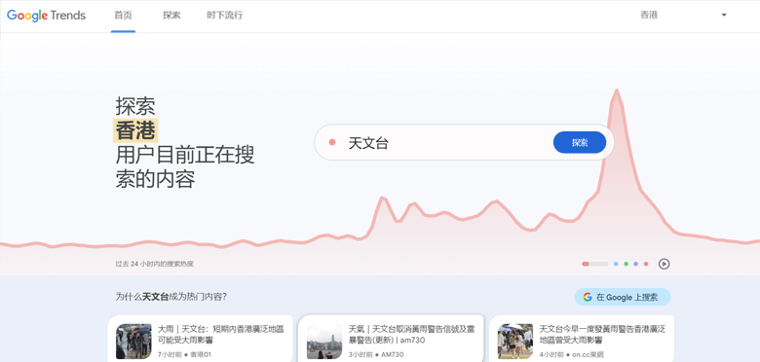Open the on.cc umbrella crowd thumbnail
This screenshot has height=362, width=760.
[x=515, y=342]
